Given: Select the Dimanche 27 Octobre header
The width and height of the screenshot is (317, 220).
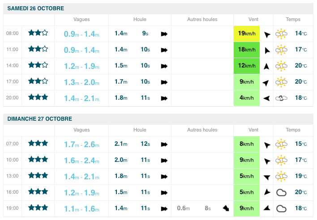Looking at the screenshot, I should (40, 119).
